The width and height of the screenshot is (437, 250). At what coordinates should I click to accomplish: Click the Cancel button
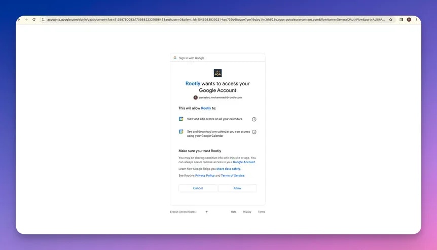tap(198, 188)
